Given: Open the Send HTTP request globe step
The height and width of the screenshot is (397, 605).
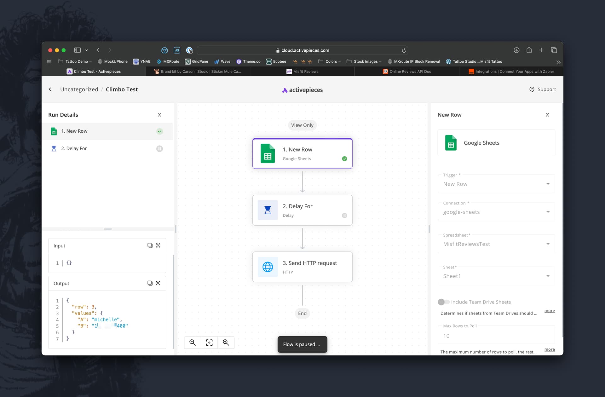Looking at the screenshot, I should tap(302, 267).
